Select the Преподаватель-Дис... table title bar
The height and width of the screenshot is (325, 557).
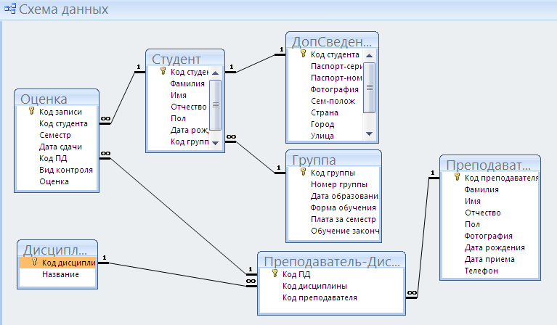click(x=331, y=260)
